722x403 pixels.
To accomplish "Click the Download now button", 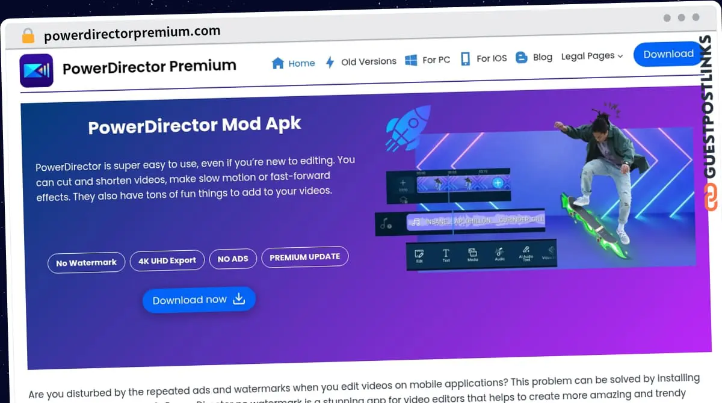I will 199,300.
